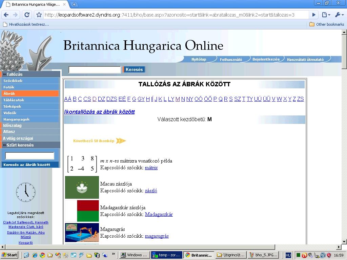Bookmark this page with the star icon
The height and width of the screenshot is (260, 347).
coord(39,15)
